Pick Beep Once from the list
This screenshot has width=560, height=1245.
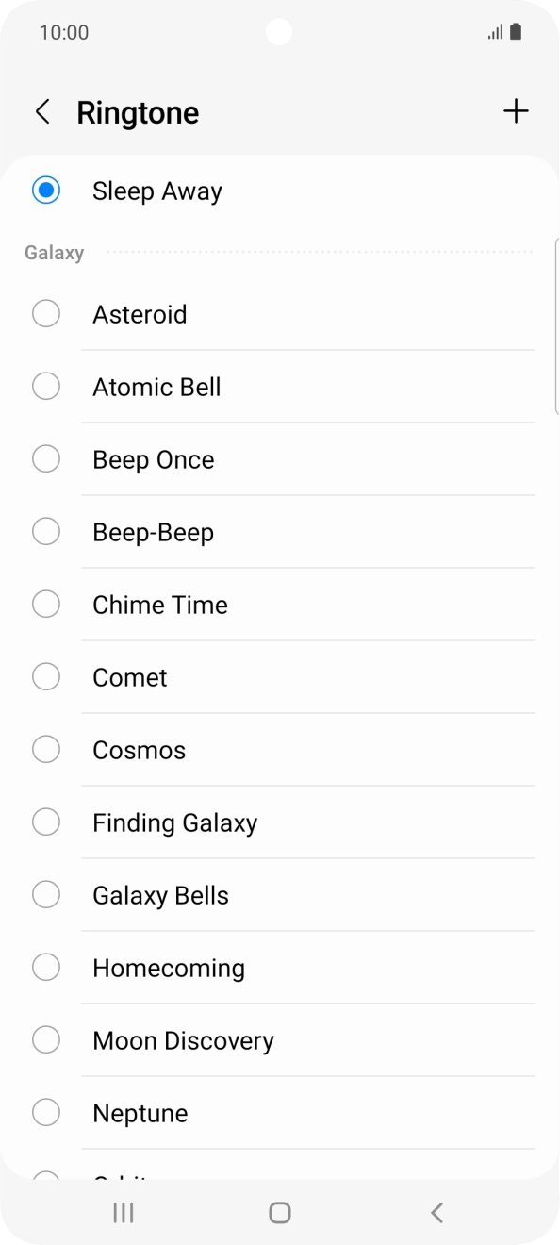click(x=153, y=458)
